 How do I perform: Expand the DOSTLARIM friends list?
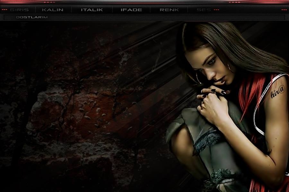[x=32, y=17]
